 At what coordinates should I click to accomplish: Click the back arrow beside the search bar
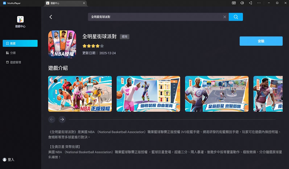(51, 17)
